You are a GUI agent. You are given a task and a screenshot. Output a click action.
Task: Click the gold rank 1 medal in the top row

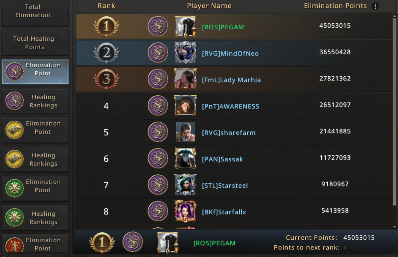[x=106, y=26]
